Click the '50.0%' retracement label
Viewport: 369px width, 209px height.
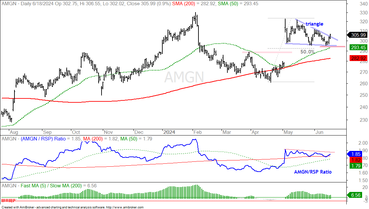(307, 52)
